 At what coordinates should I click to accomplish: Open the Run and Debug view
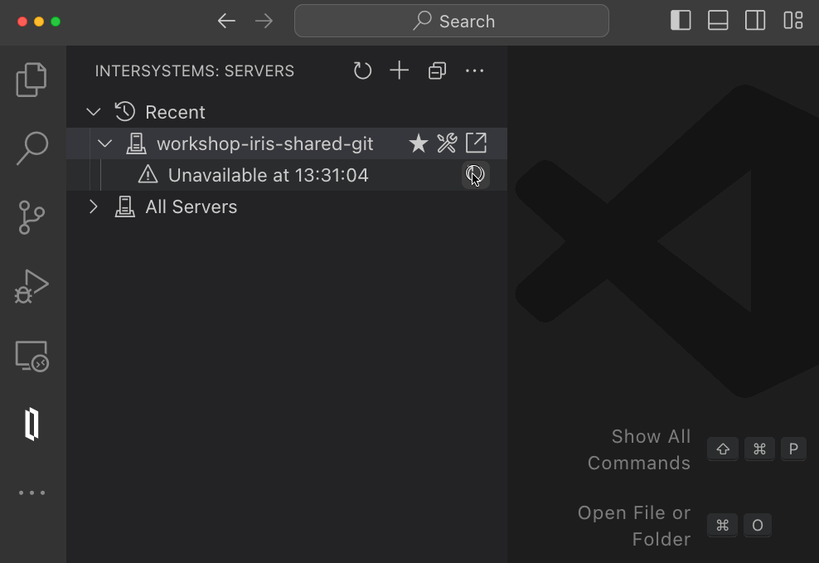(x=31, y=286)
